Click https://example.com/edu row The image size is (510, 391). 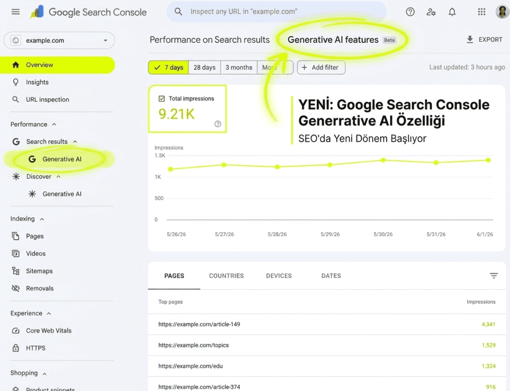[327, 366]
